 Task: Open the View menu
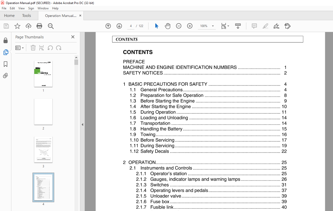tap(21, 8)
